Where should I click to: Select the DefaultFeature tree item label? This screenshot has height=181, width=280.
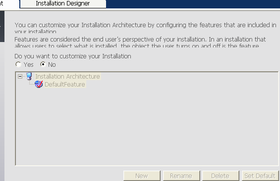(65, 84)
